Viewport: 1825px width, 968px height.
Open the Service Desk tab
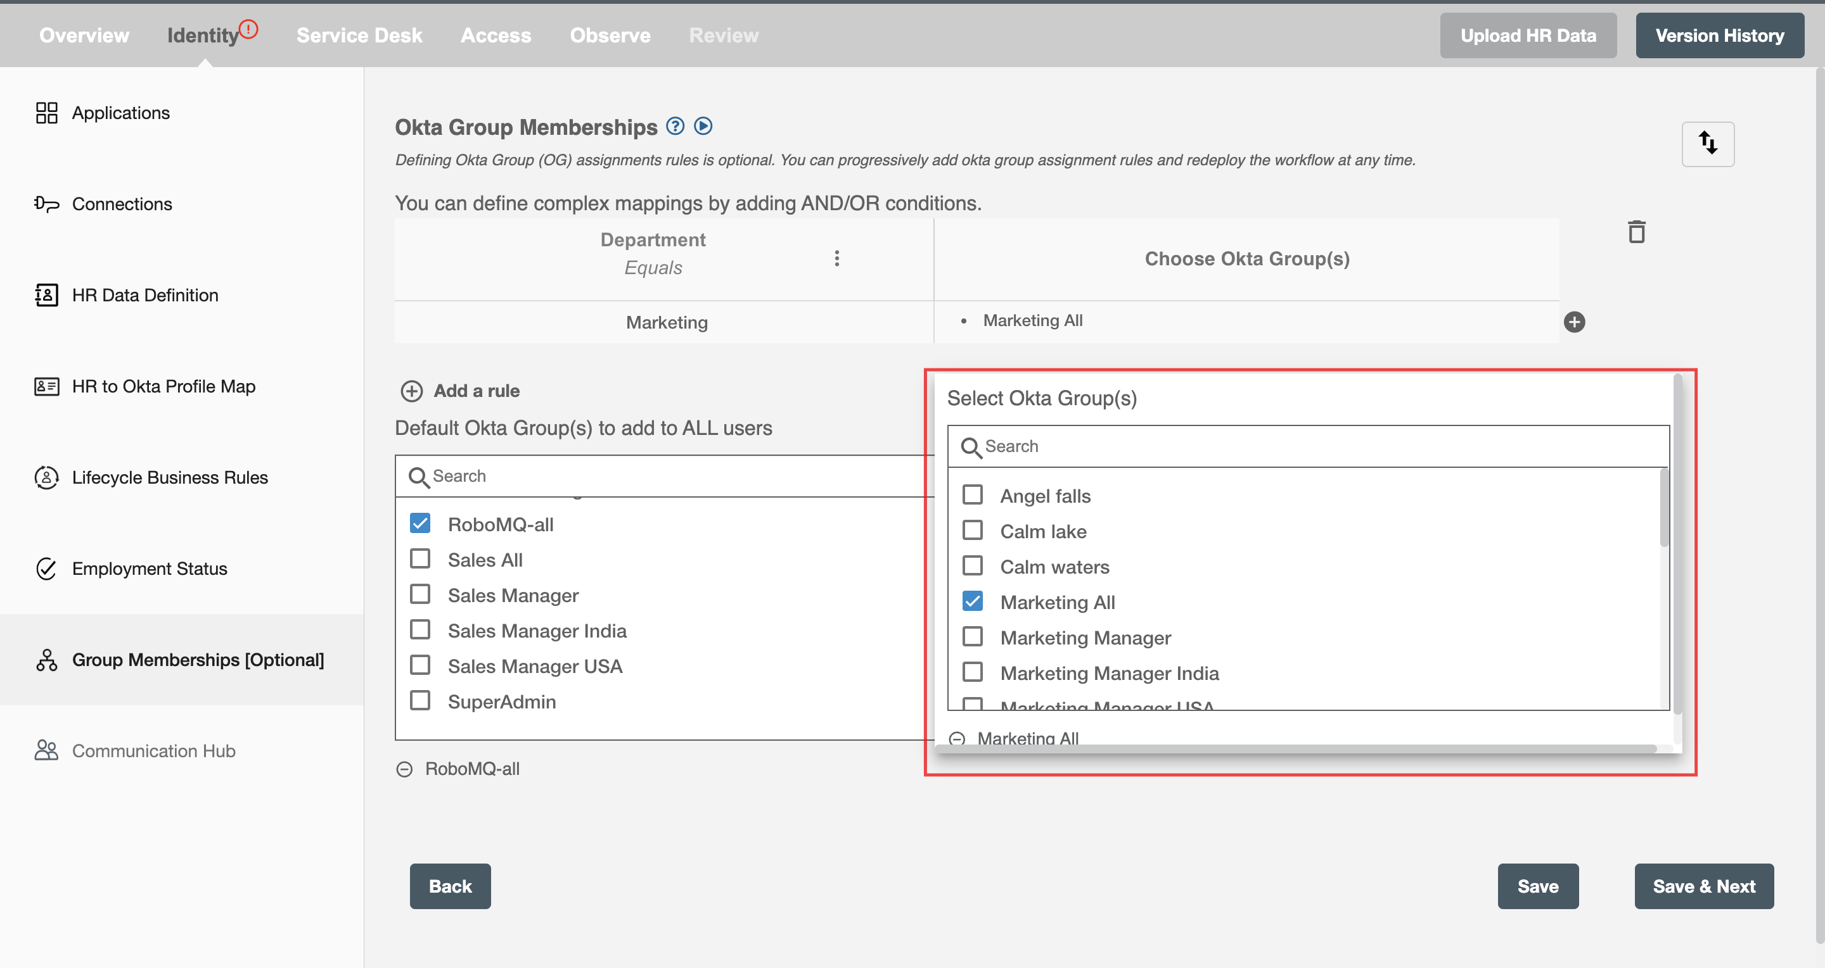pyautogui.click(x=359, y=35)
